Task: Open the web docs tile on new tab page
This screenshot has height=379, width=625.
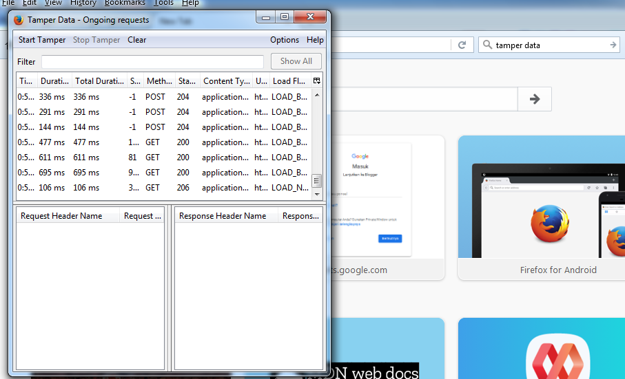Action: (x=387, y=348)
